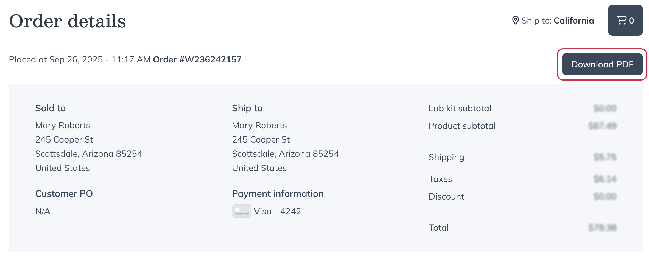The image size is (649, 262).
Task: Click the location pin icon
Action: (x=515, y=21)
